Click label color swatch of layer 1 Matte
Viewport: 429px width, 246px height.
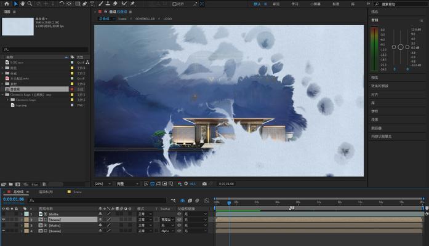coord(26,214)
